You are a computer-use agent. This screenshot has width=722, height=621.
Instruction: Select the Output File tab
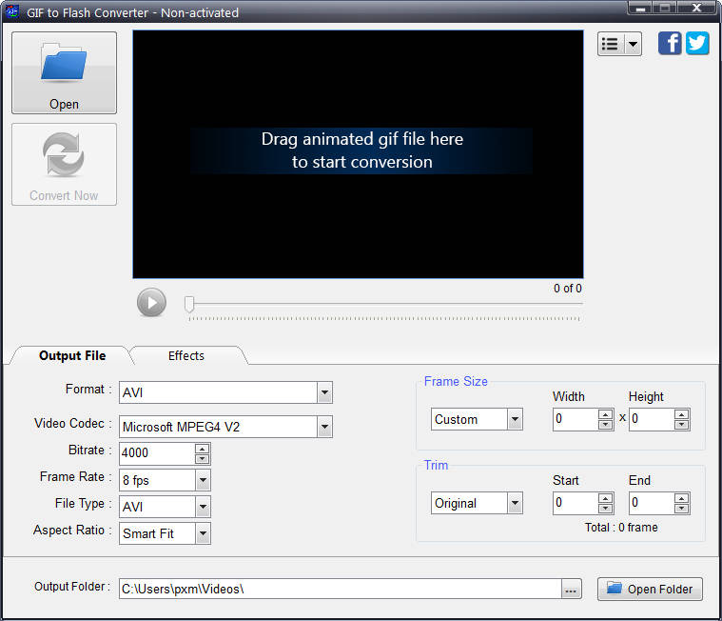coord(72,355)
